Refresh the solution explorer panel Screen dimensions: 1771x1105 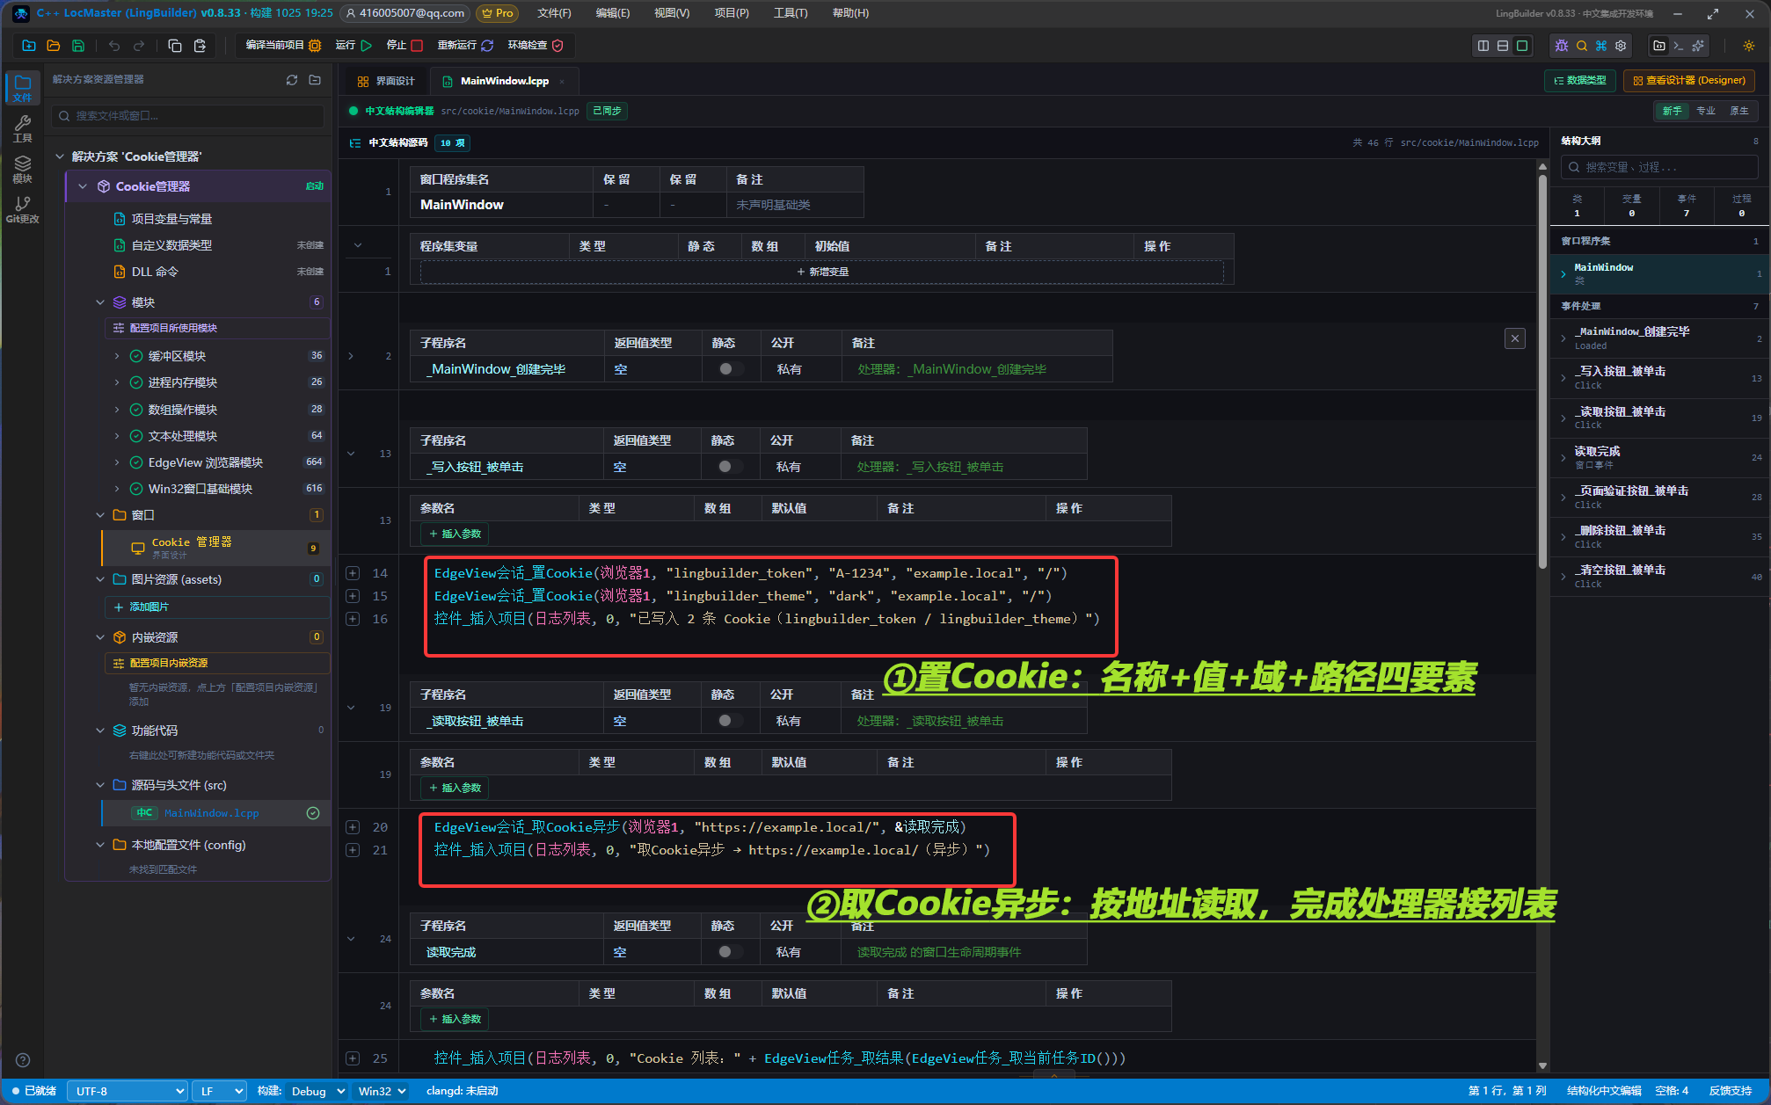click(292, 80)
